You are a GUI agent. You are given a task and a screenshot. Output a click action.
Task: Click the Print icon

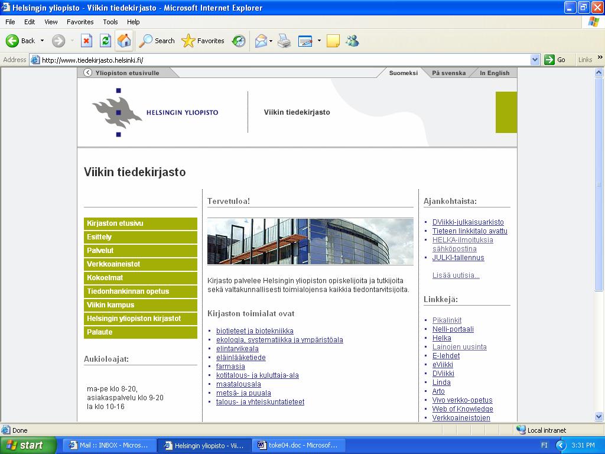tap(284, 41)
